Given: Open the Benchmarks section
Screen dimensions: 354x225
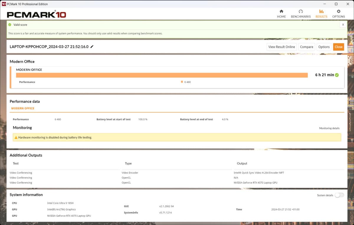Looking at the screenshot, I should (x=301, y=14).
